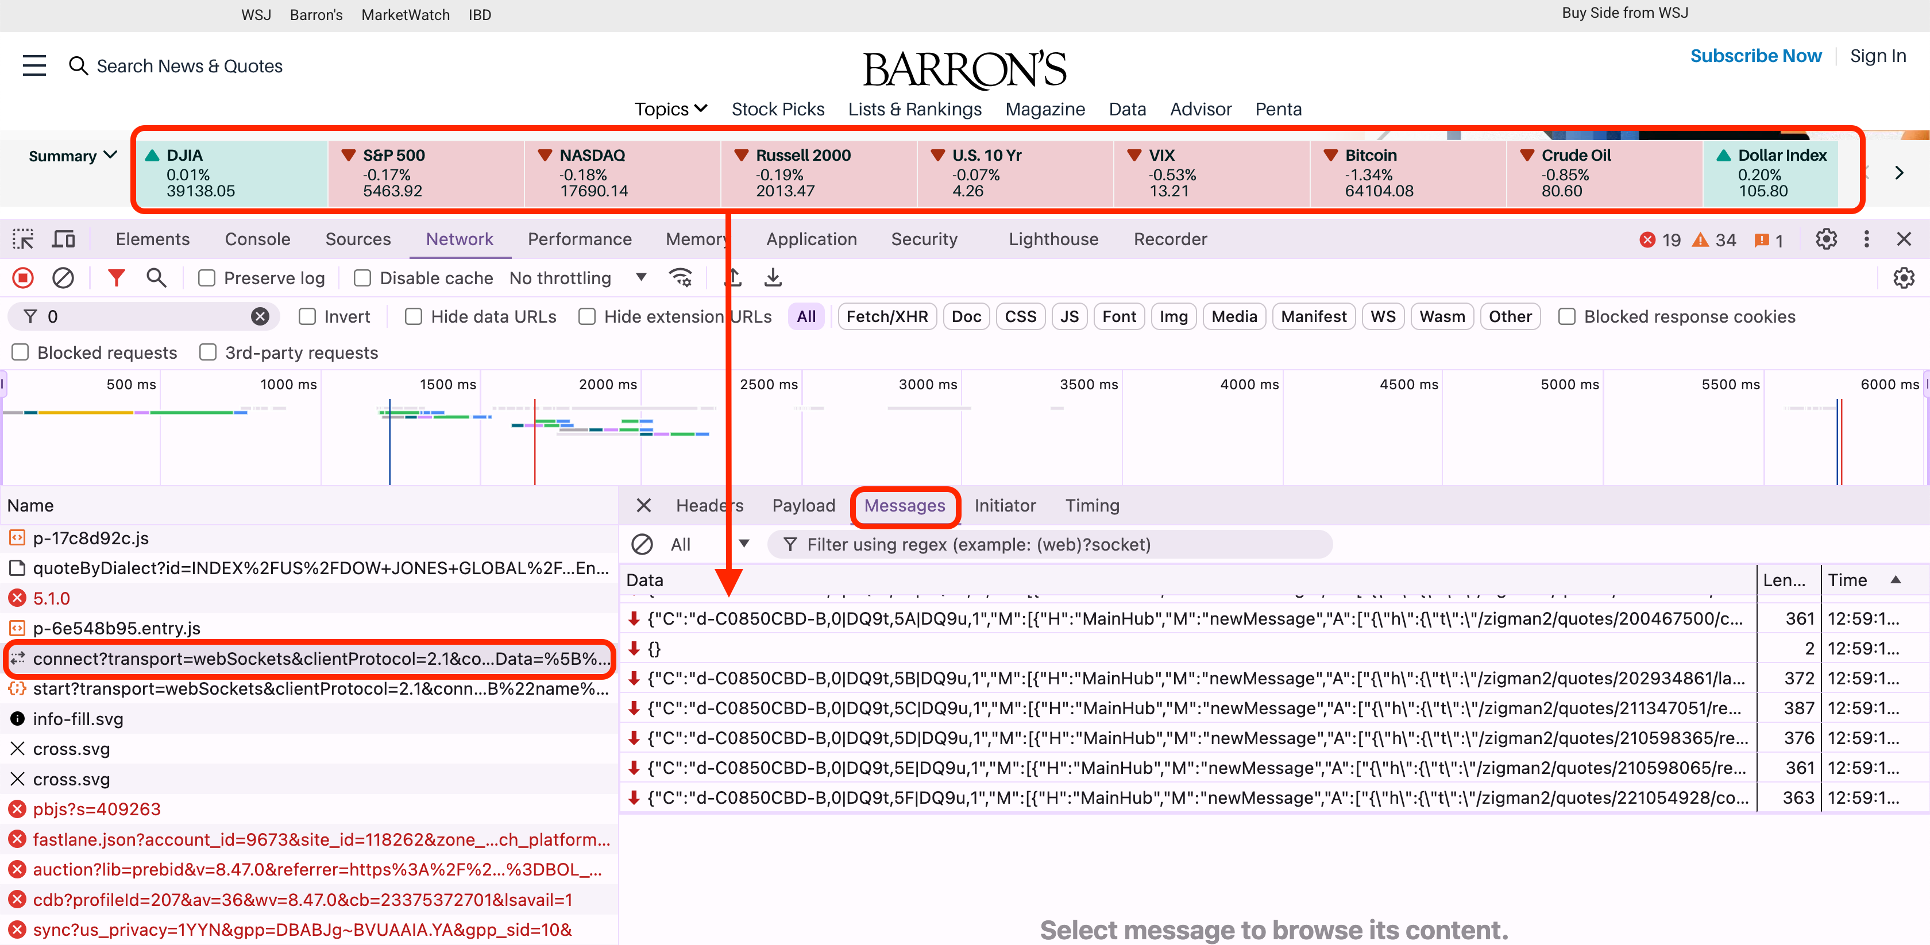Click Subscribe Now link

click(1755, 56)
